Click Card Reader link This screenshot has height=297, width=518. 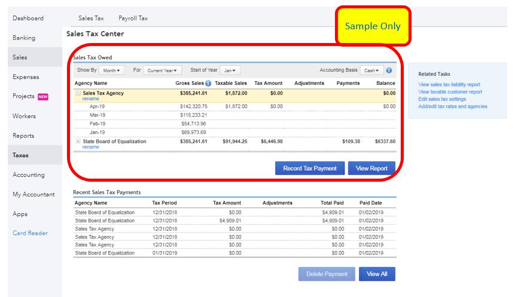pyautogui.click(x=30, y=232)
